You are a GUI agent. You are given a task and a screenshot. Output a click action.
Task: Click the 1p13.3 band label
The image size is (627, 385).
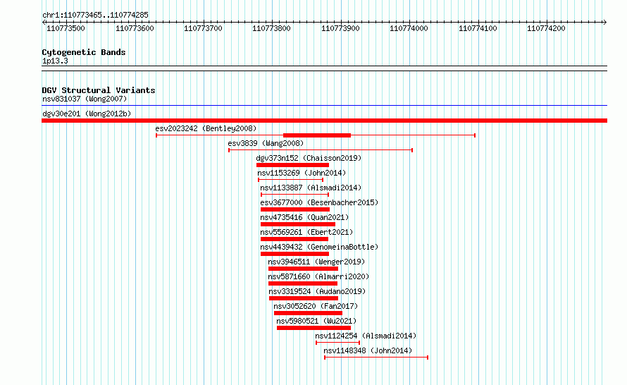tap(55, 61)
